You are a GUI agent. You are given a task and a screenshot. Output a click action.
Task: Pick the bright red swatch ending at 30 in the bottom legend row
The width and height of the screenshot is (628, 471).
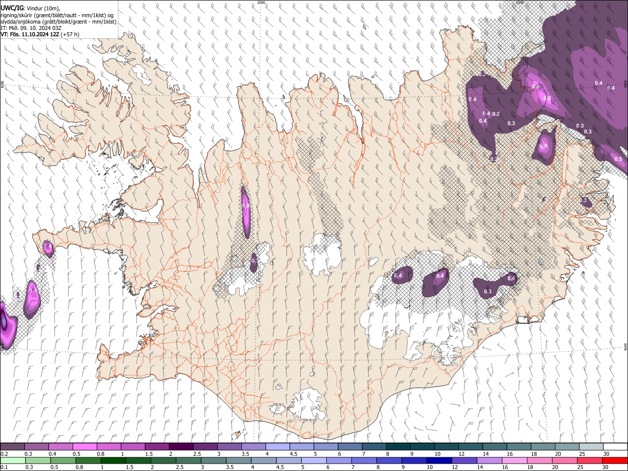pos(614,461)
